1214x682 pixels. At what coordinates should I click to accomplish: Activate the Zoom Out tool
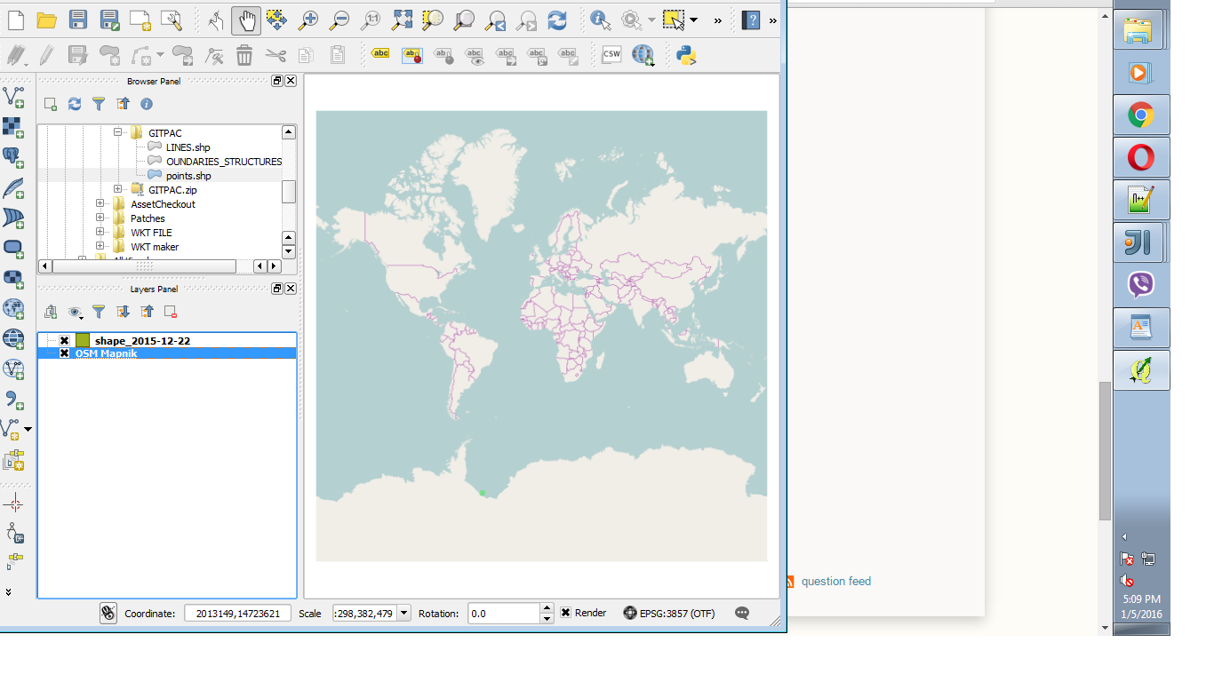(x=339, y=20)
